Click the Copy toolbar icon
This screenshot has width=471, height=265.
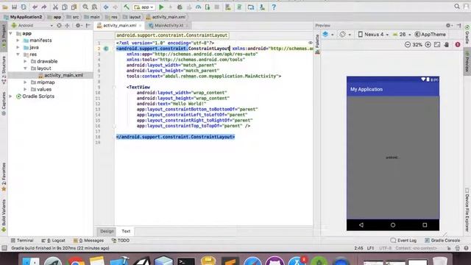coord(65,7)
